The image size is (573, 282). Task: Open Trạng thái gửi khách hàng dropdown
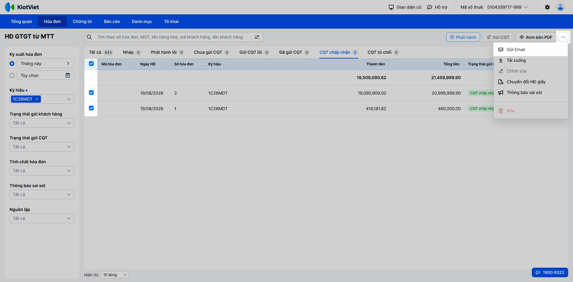click(42, 123)
